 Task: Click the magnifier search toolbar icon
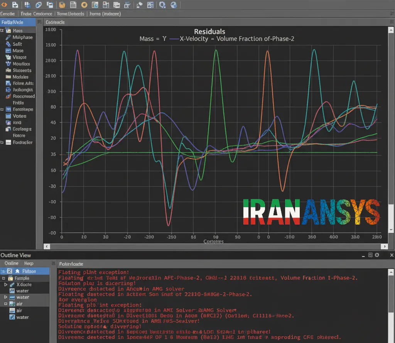[162, 5]
